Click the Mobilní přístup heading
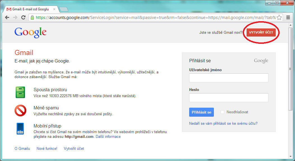 [x=47, y=126]
